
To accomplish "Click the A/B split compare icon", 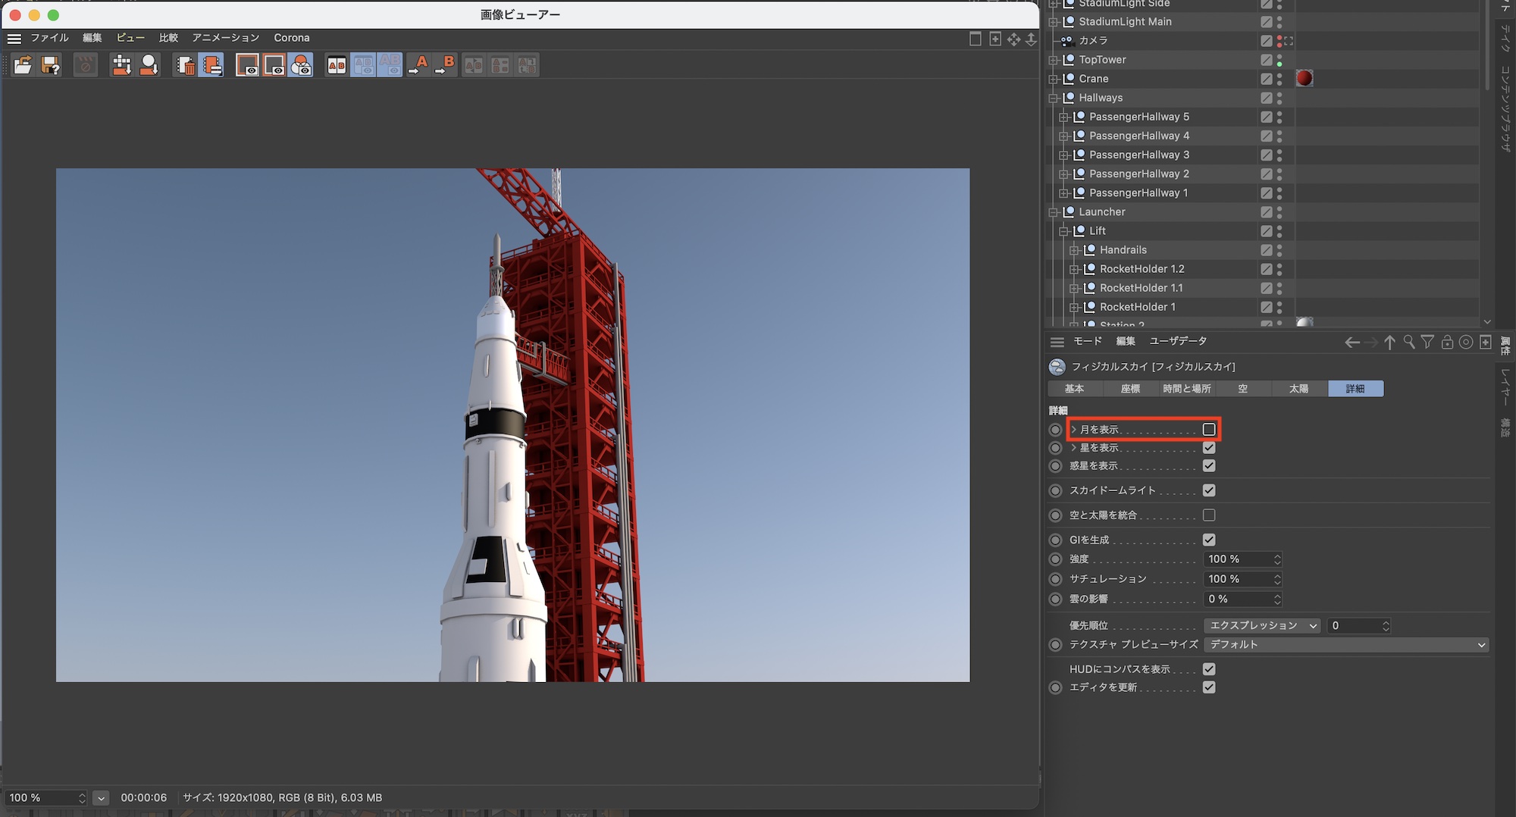I will (337, 66).
